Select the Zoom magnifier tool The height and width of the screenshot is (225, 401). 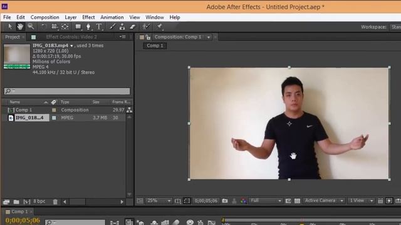click(x=31, y=26)
